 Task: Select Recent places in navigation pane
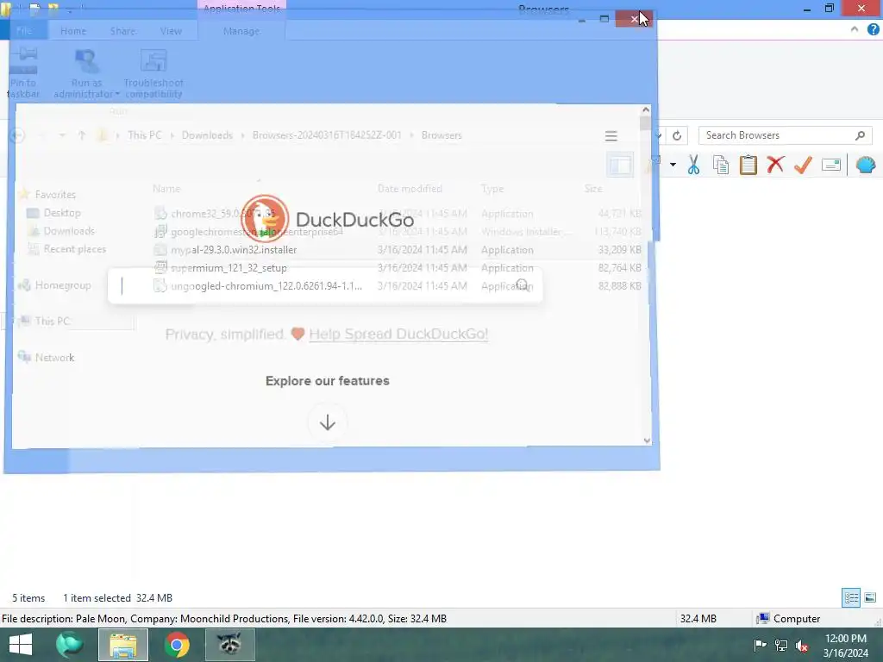click(x=75, y=249)
